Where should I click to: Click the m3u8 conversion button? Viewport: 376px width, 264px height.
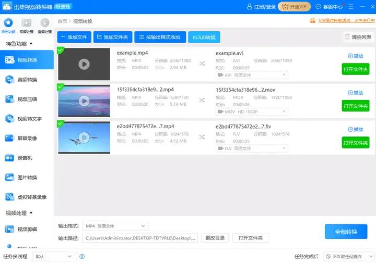coord(204,37)
